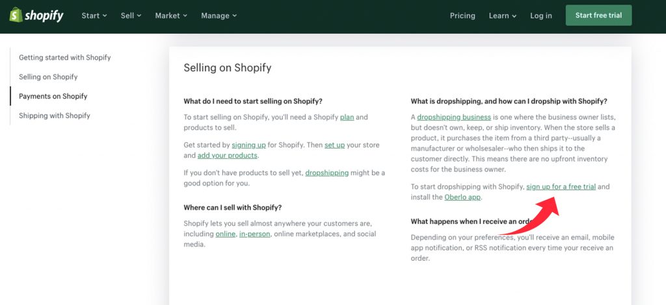Follow the in-person selling link
This screenshot has width=666, height=305.
(x=254, y=234)
